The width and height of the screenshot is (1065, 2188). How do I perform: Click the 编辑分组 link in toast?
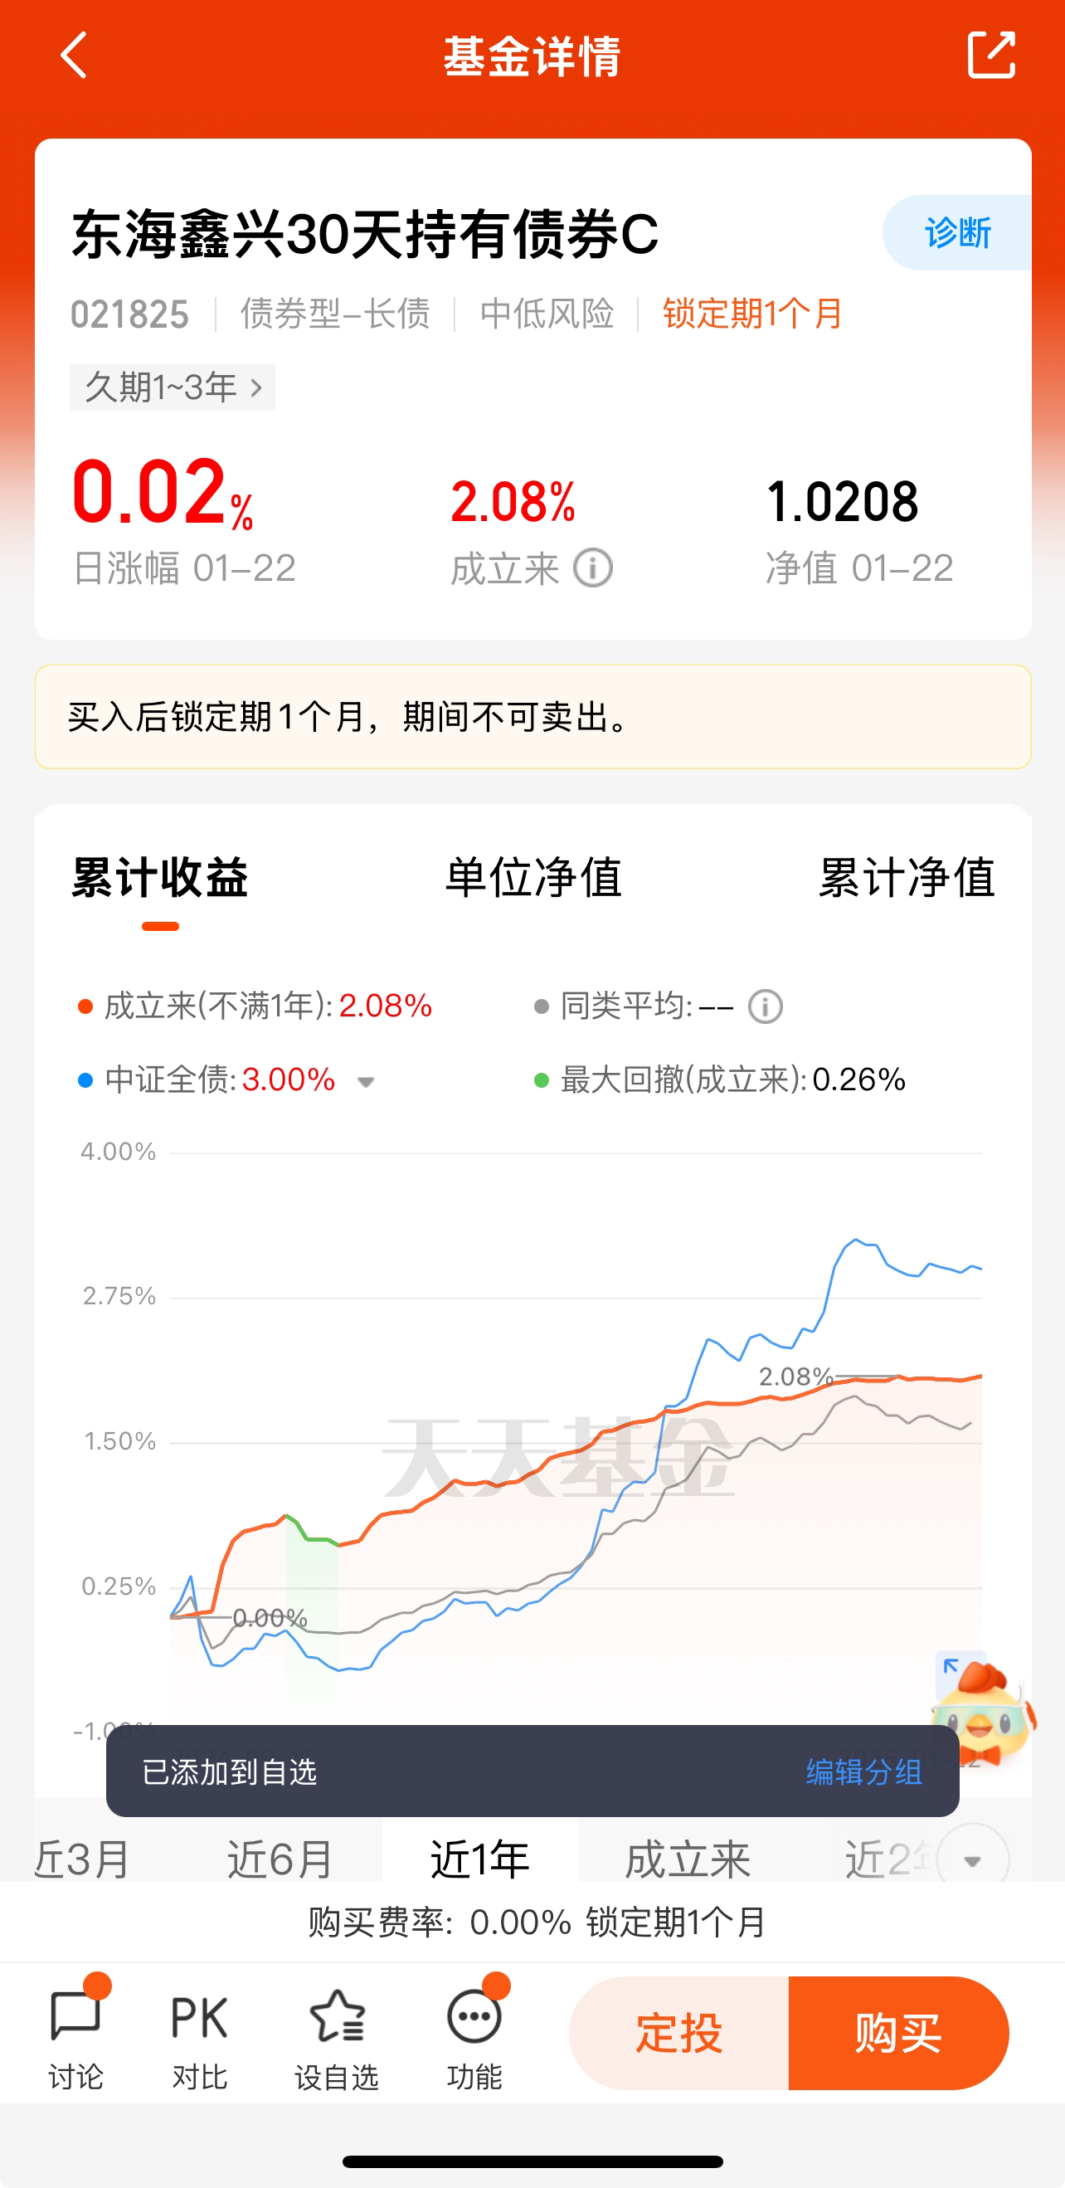(863, 1772)
